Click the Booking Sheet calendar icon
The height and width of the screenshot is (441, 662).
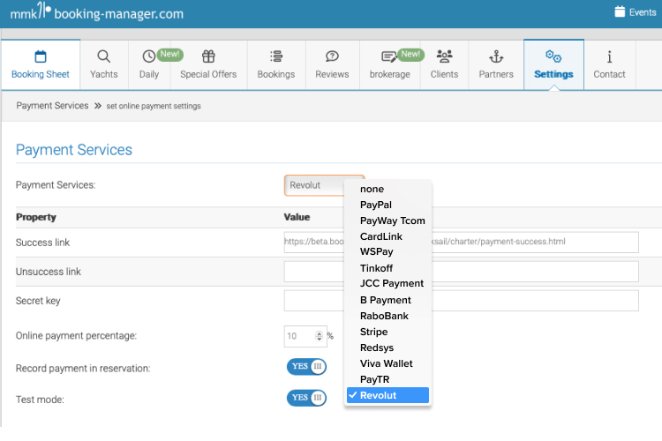[41, 56]
